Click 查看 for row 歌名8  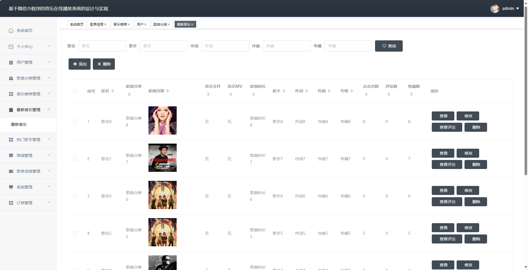click(x=443, y=116)
